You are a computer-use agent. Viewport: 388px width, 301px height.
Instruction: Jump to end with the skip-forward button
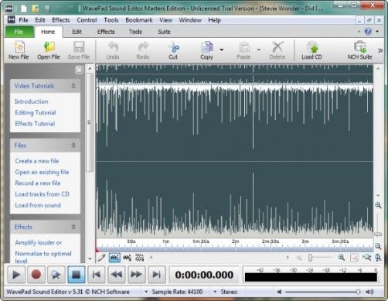(157, 275)
